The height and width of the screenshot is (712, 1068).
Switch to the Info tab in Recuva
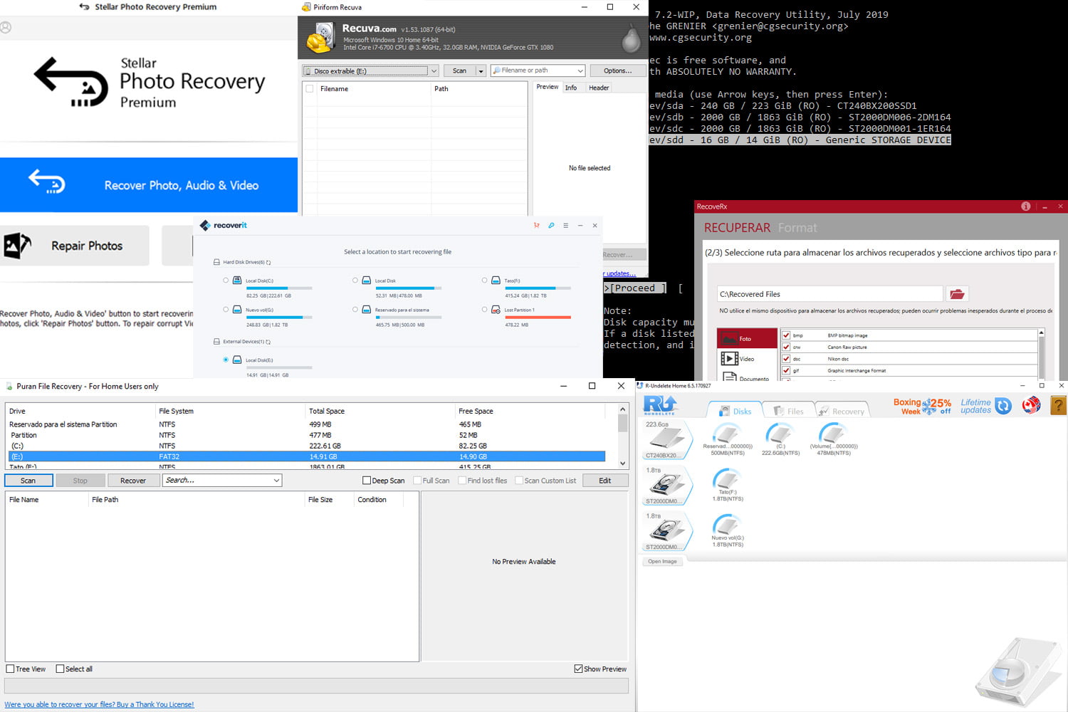[x=571, y=88]
